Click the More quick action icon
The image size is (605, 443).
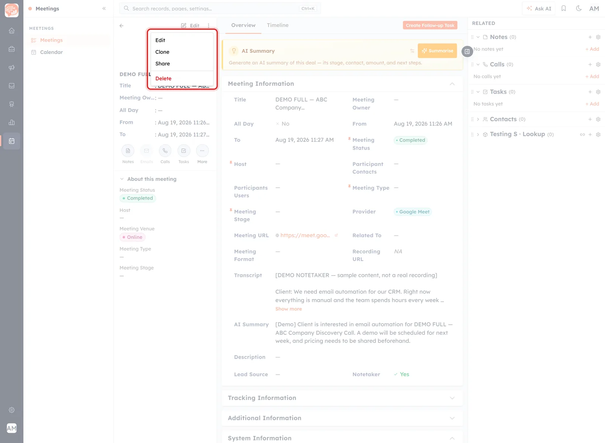pyautogui.click(x=202, y=151)
